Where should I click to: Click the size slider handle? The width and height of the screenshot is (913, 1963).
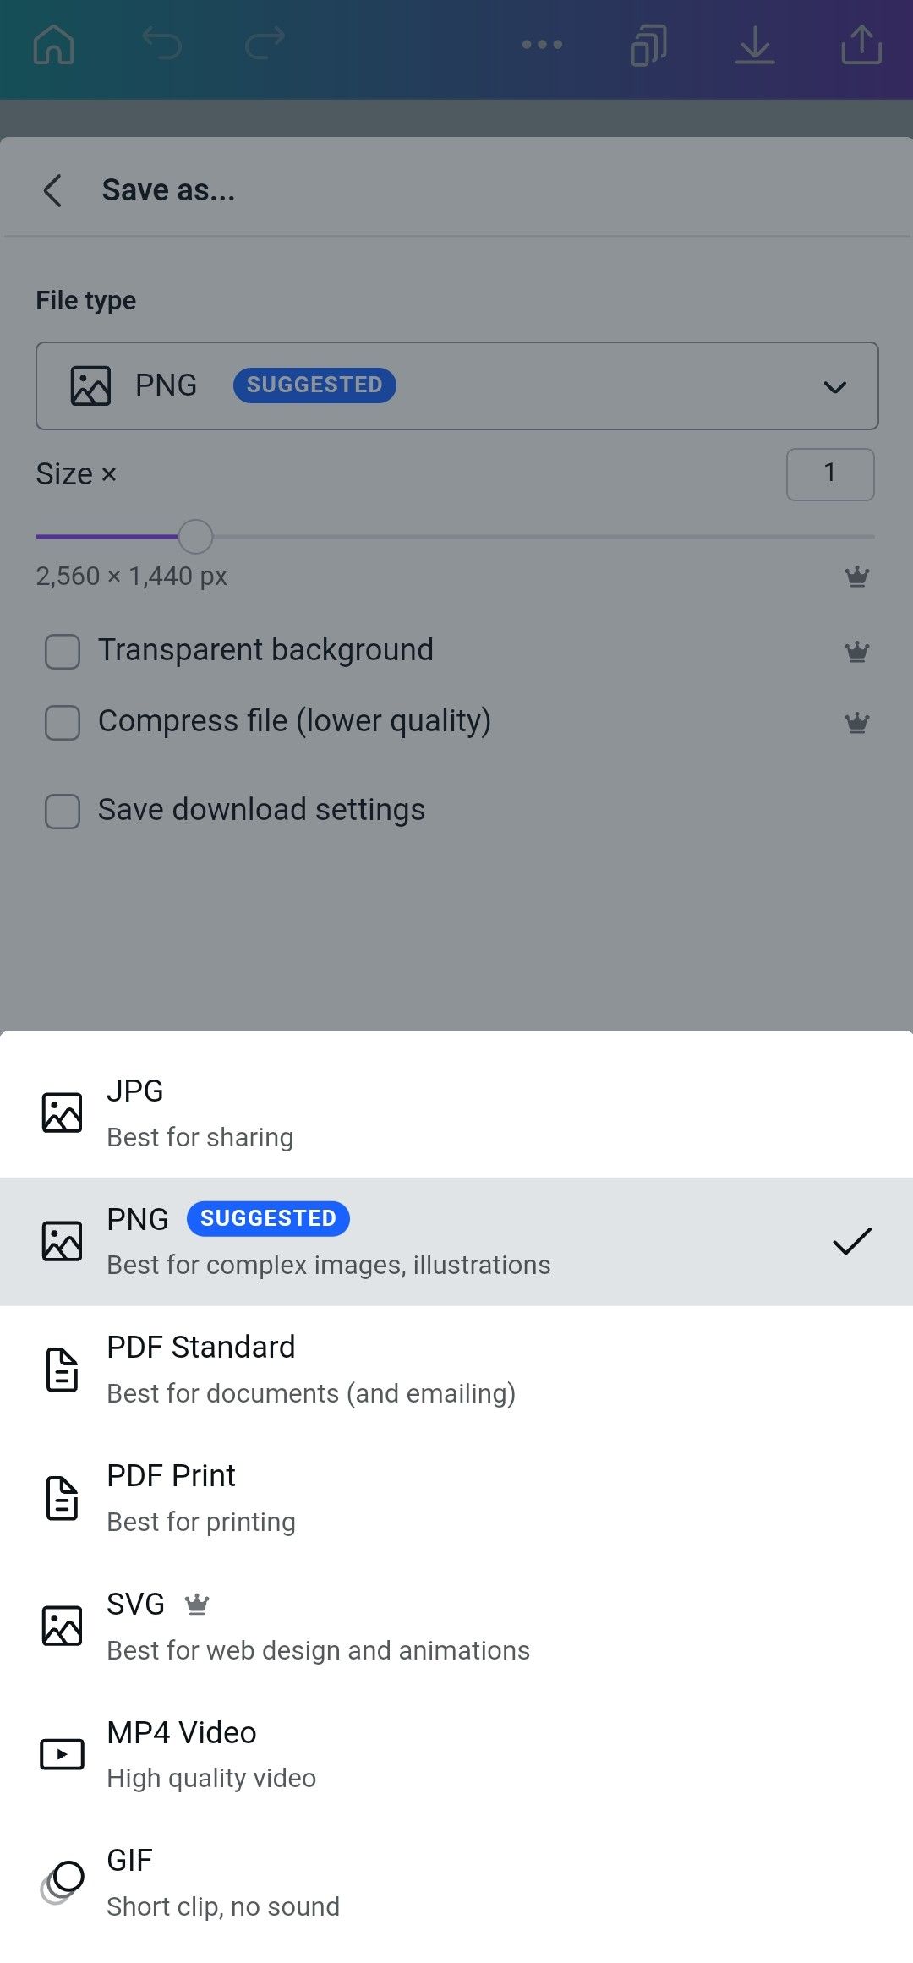(x=195, y=537)
